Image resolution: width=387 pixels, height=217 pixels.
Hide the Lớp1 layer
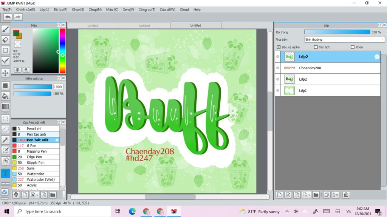278,90
